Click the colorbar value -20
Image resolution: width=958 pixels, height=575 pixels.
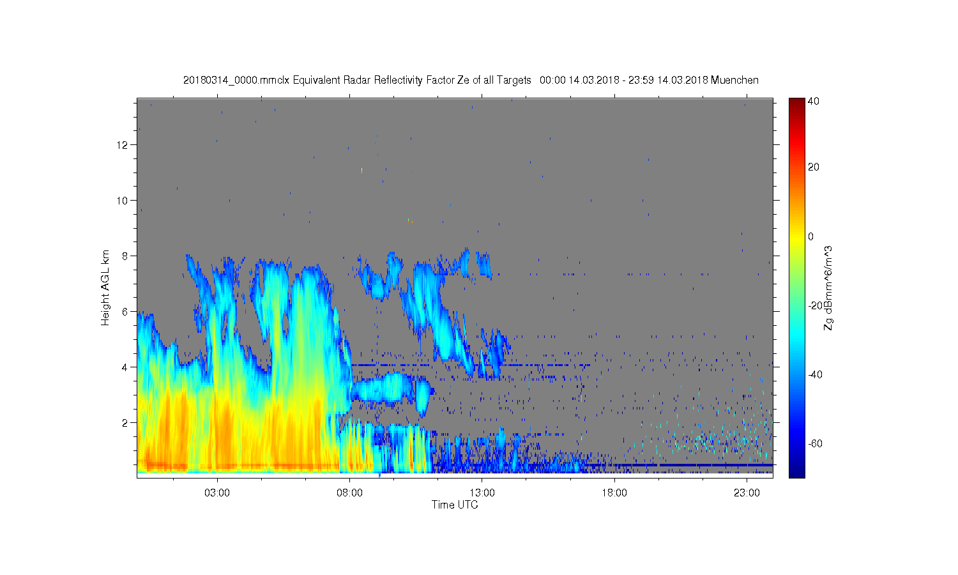(x=816, y=305)
